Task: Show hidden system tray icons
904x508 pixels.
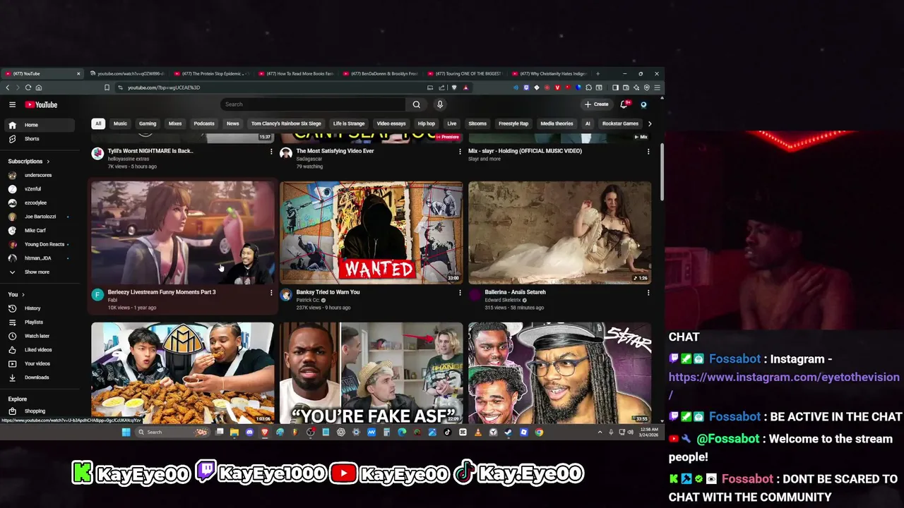Action: point(600,432)
